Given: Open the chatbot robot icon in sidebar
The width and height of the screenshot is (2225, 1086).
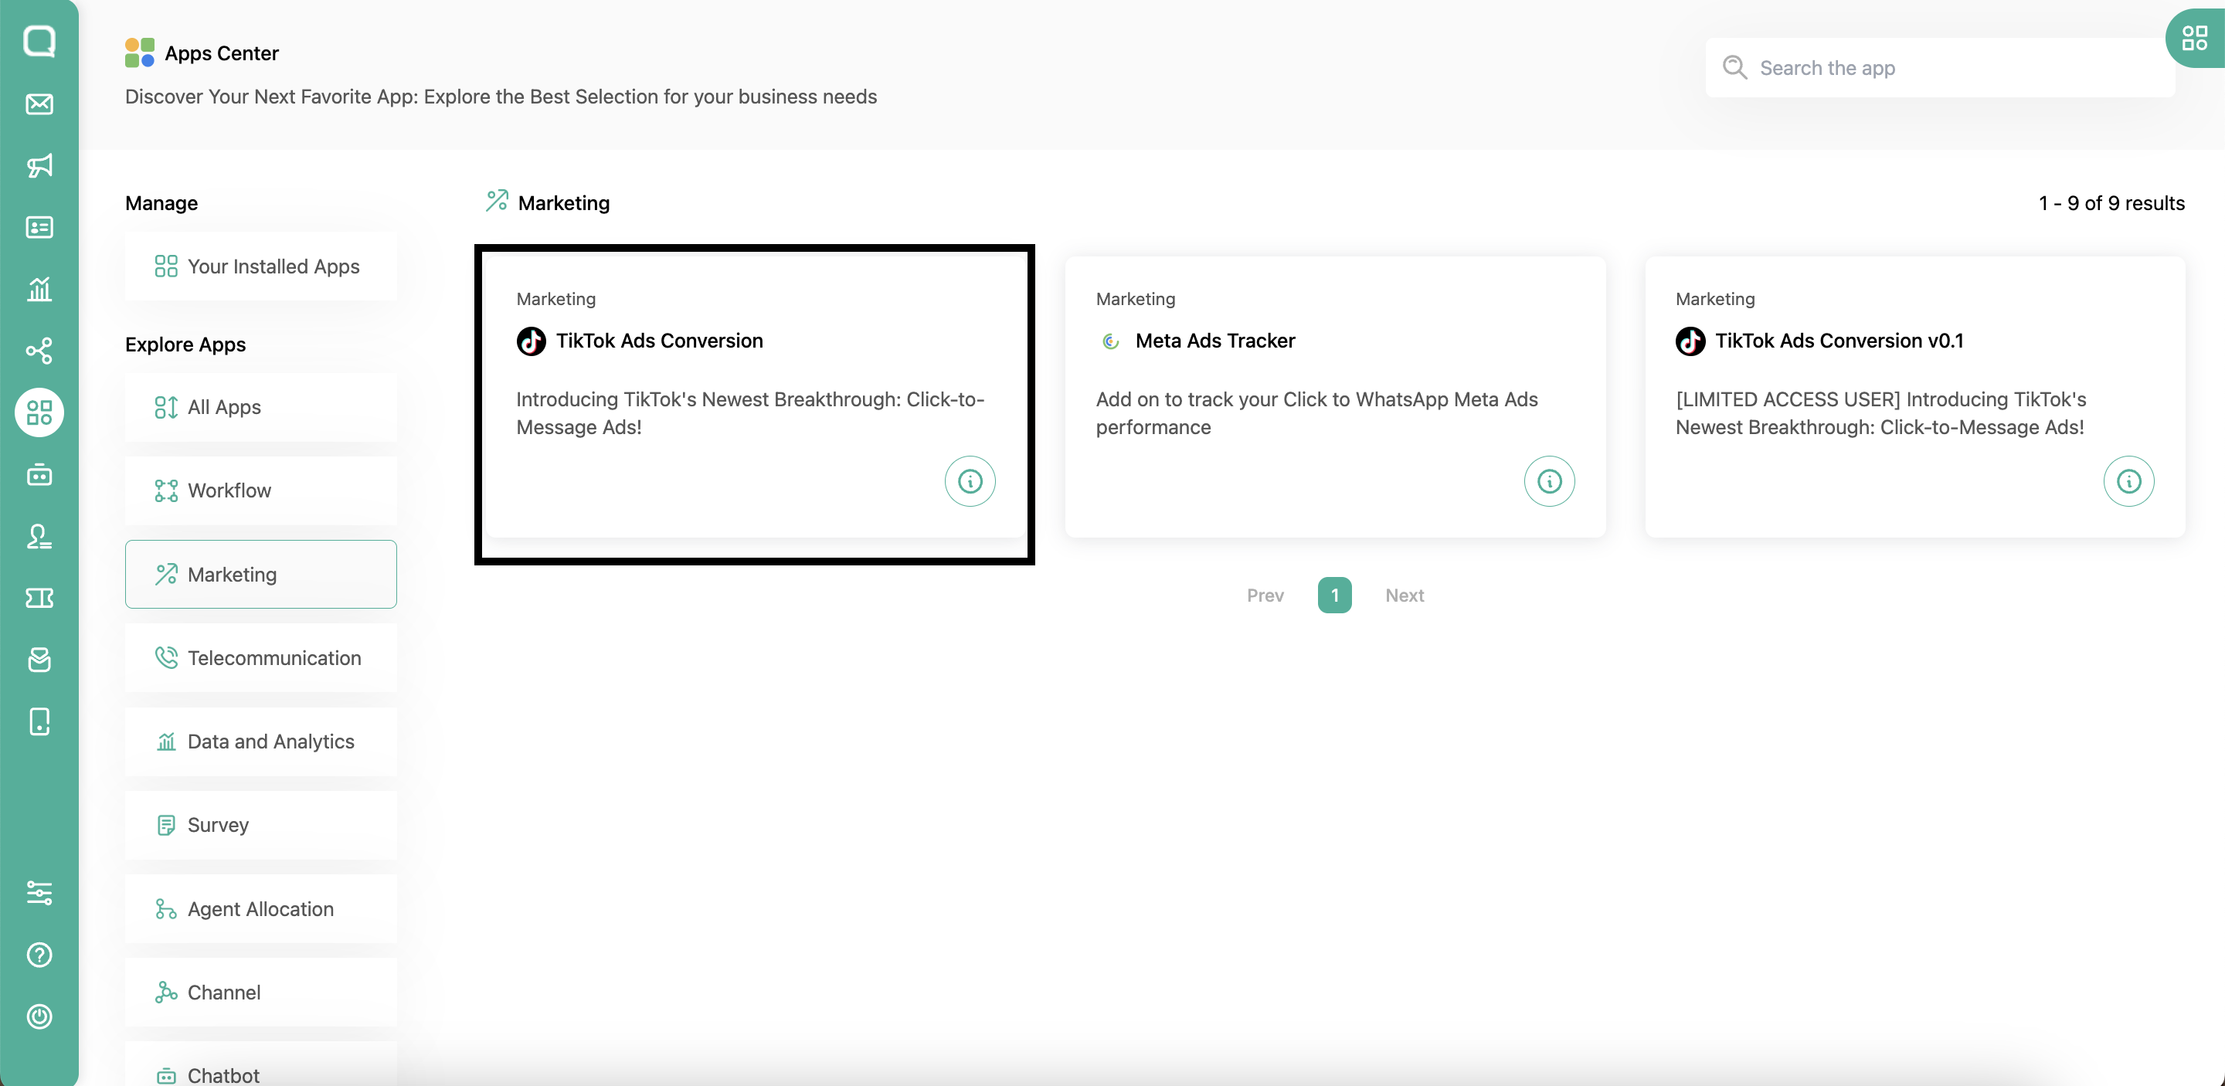Looking at the screenshot, I should pos(39,474).
